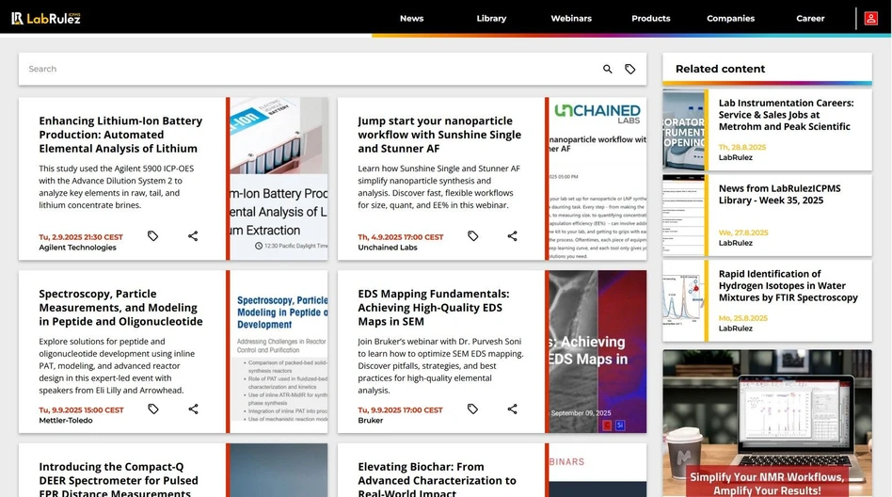Image resolution: width=892 pixels, height=497 pixels.
Task: Go to LabRulez logo home
Action: click(46, 18)
